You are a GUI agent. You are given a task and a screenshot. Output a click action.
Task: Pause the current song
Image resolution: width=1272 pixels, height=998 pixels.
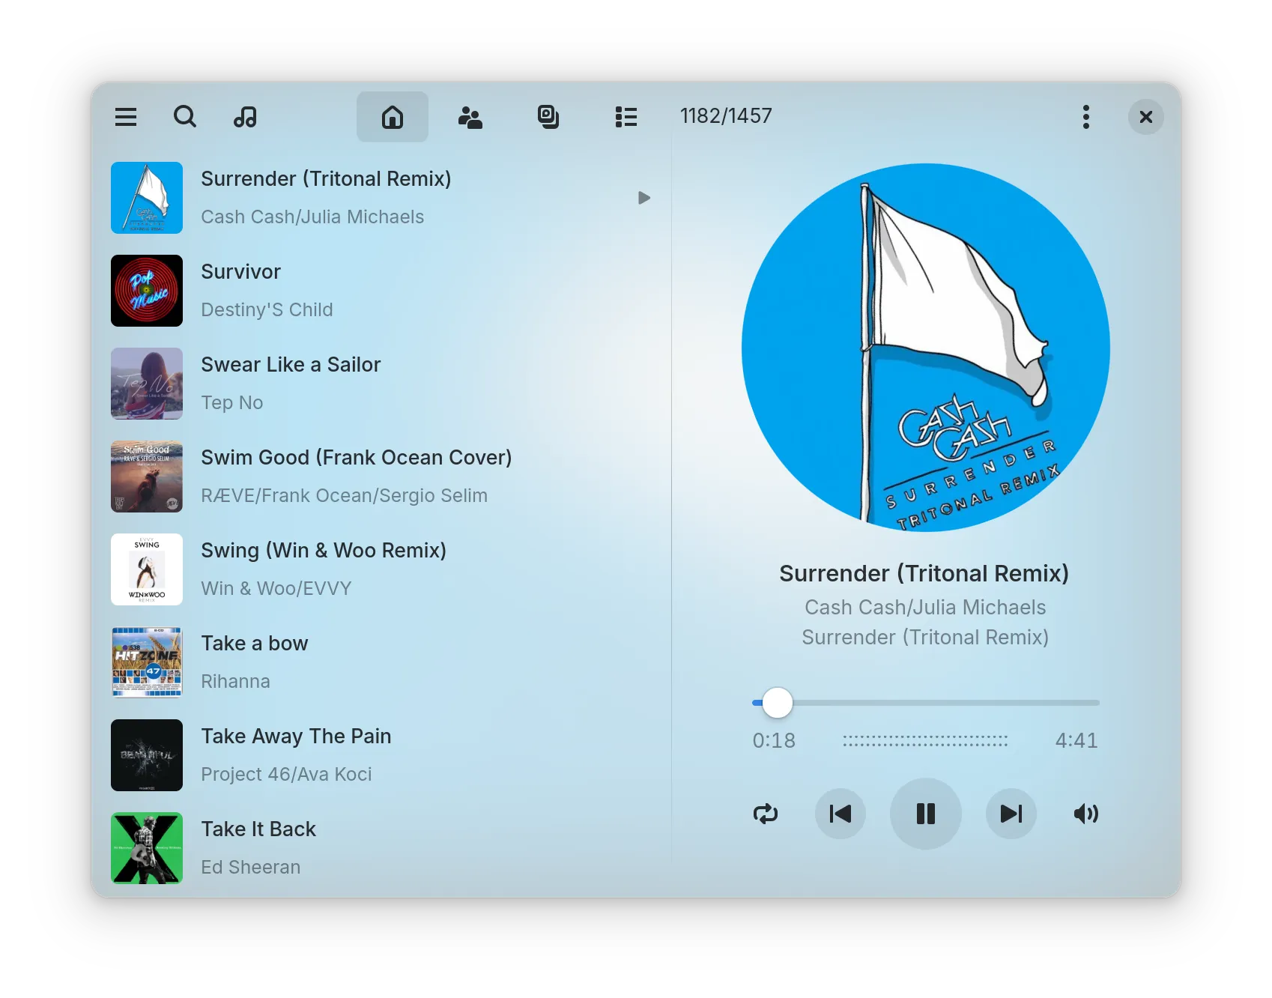(926, 814)
